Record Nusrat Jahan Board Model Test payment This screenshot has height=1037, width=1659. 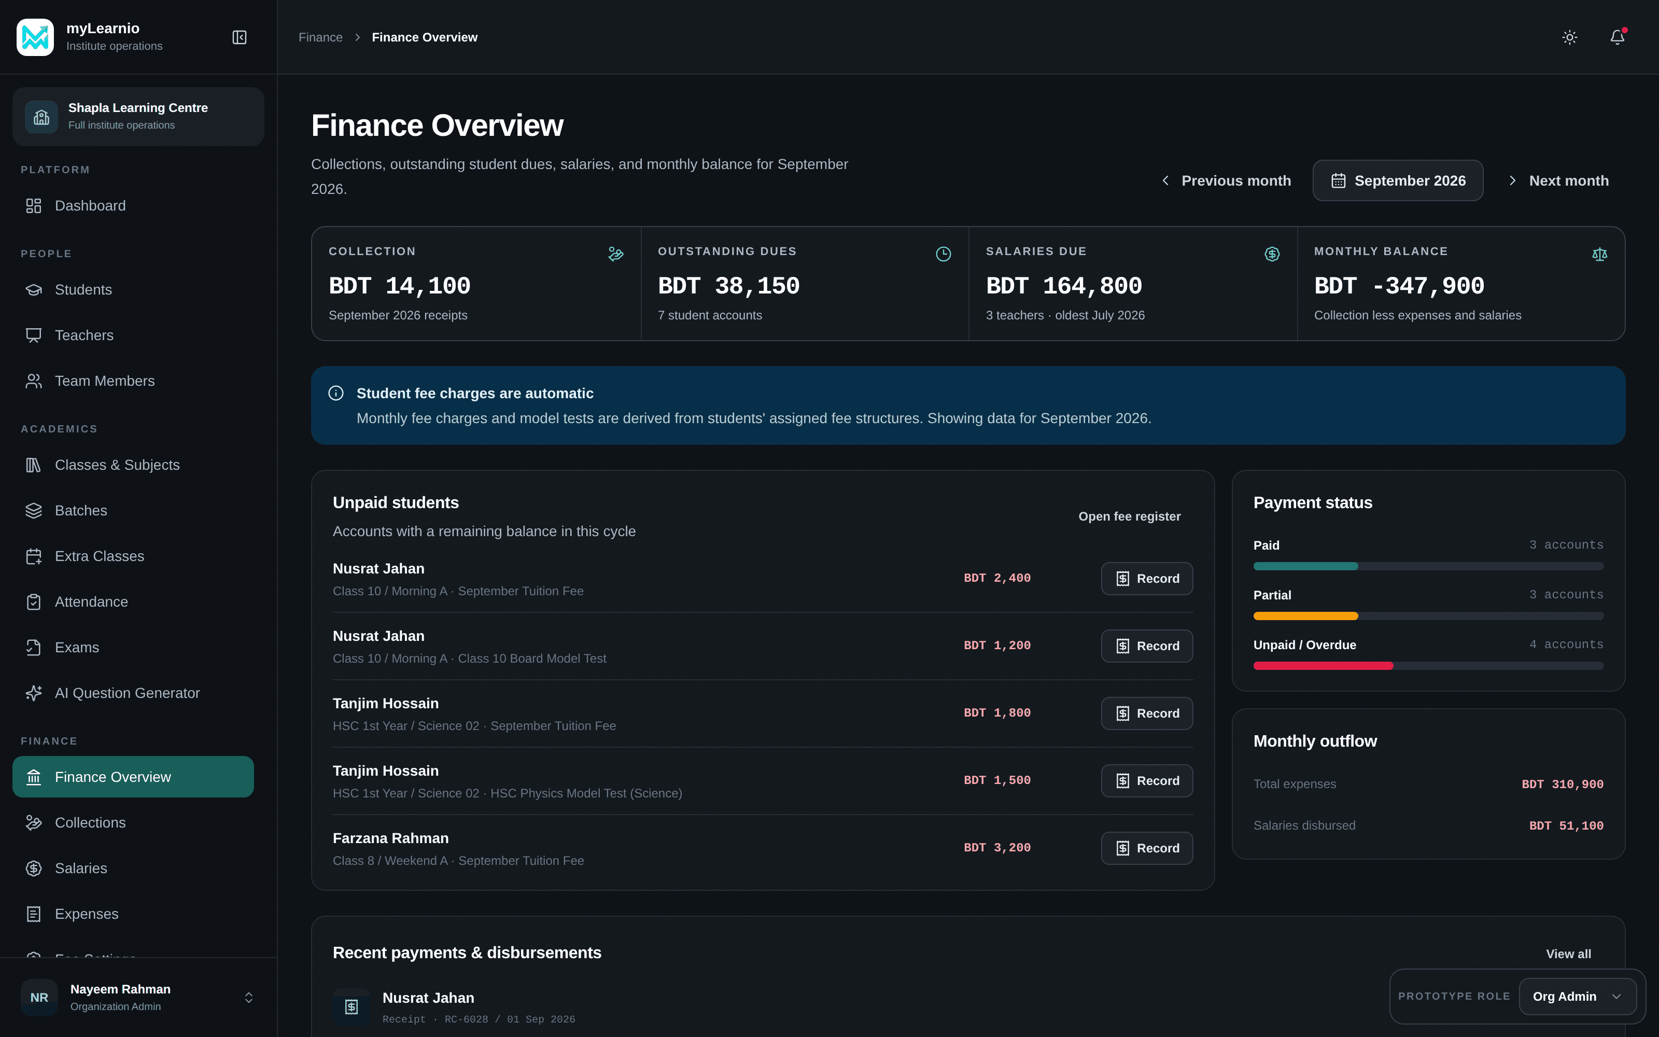1147,646
